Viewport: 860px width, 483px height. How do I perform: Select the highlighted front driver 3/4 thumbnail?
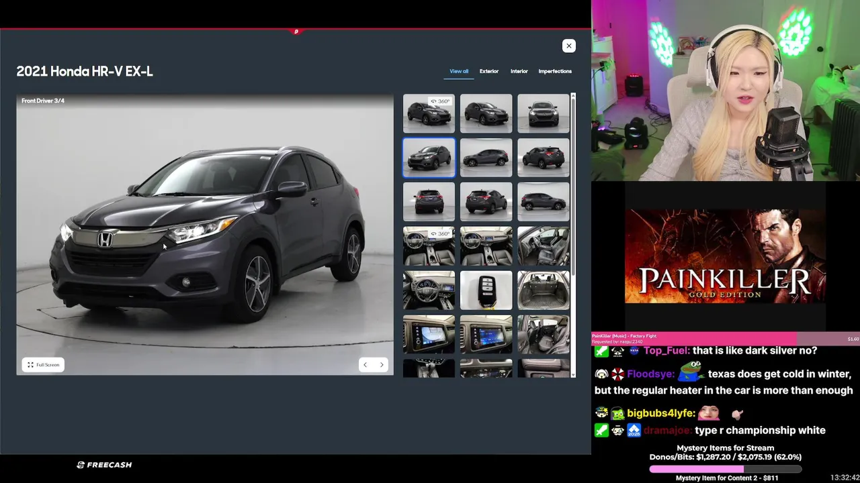point(429,158)
